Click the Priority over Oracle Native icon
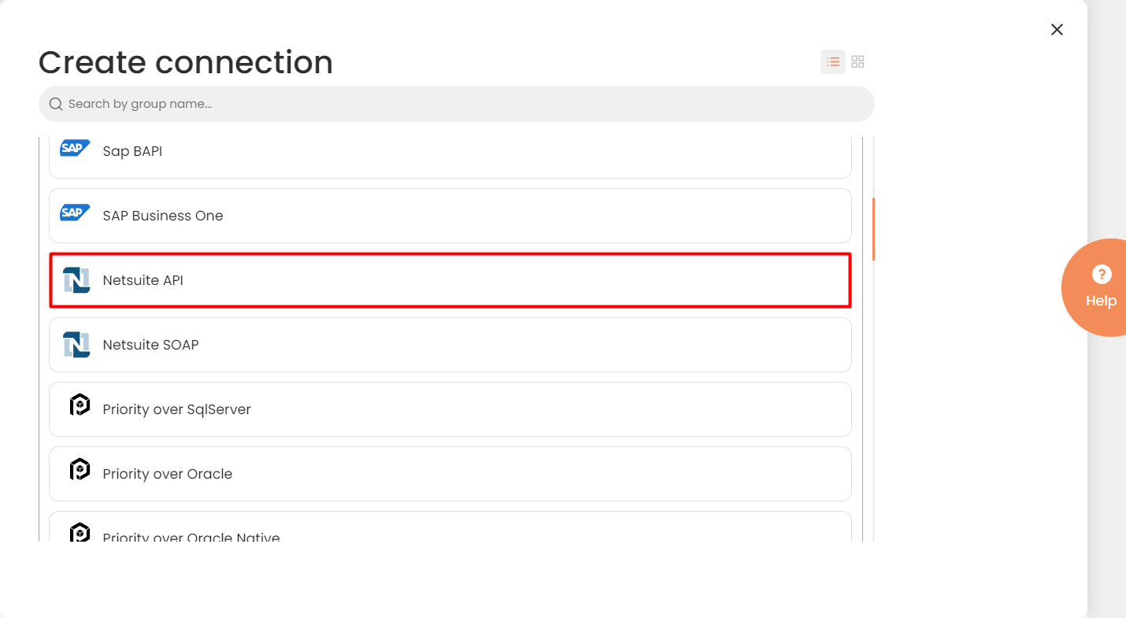 [x=80, y=532]
